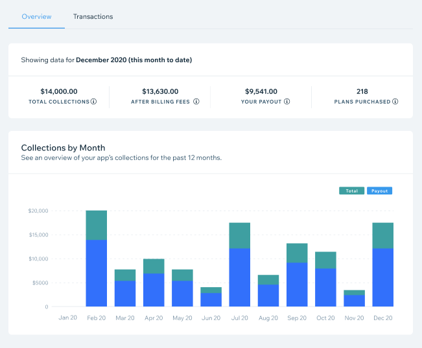The image size is (422, 348).
Task: Click the Apr 20 teal bar segment
Action: click(154, 266)
